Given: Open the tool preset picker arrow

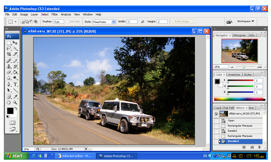Looking at the screenshot, I should 15,22.
